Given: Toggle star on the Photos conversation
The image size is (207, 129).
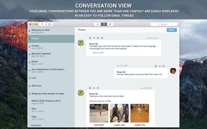Looking at the screenshot, I should click(29, 39).
